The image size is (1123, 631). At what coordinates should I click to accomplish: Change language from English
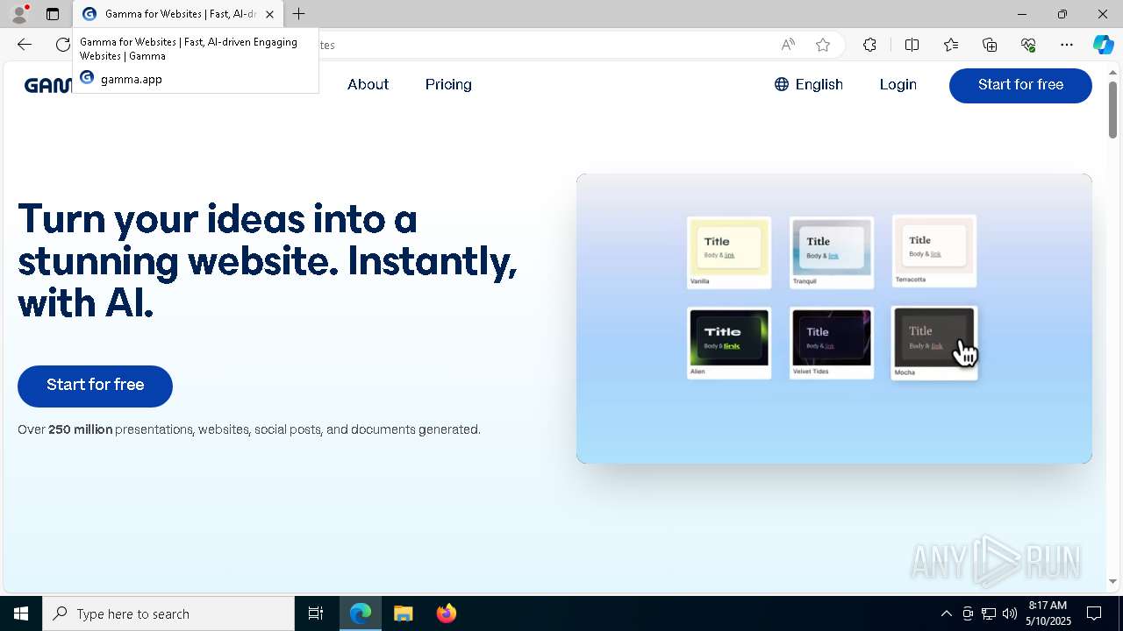[808, 85]
